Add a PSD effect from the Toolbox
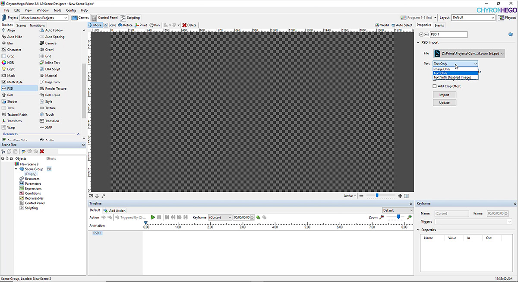518x282 pixels. point(19,89)
